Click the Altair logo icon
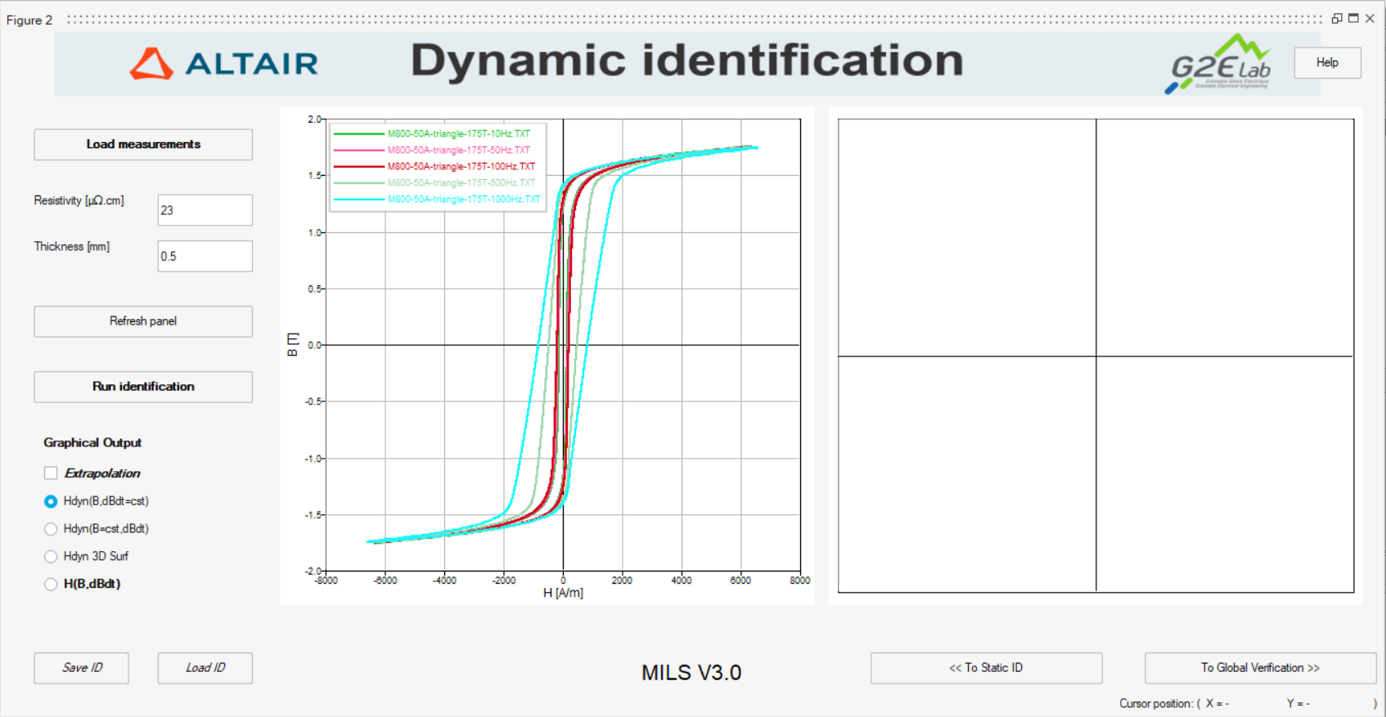Image resolution: width=1386 pixels, height=717 pixels. pos(151,64)
